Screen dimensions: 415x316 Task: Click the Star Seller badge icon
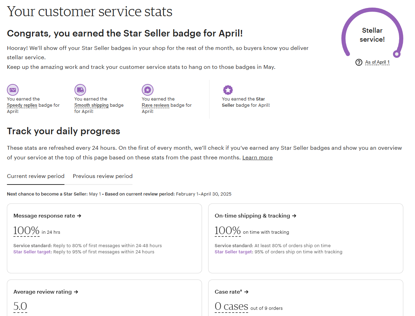228,90
